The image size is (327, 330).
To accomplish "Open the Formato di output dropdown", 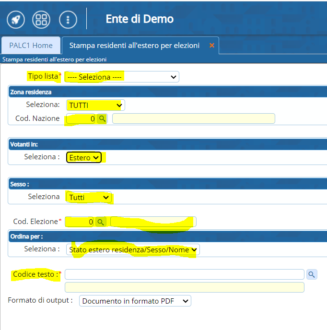I will click(x=135, y=301).
